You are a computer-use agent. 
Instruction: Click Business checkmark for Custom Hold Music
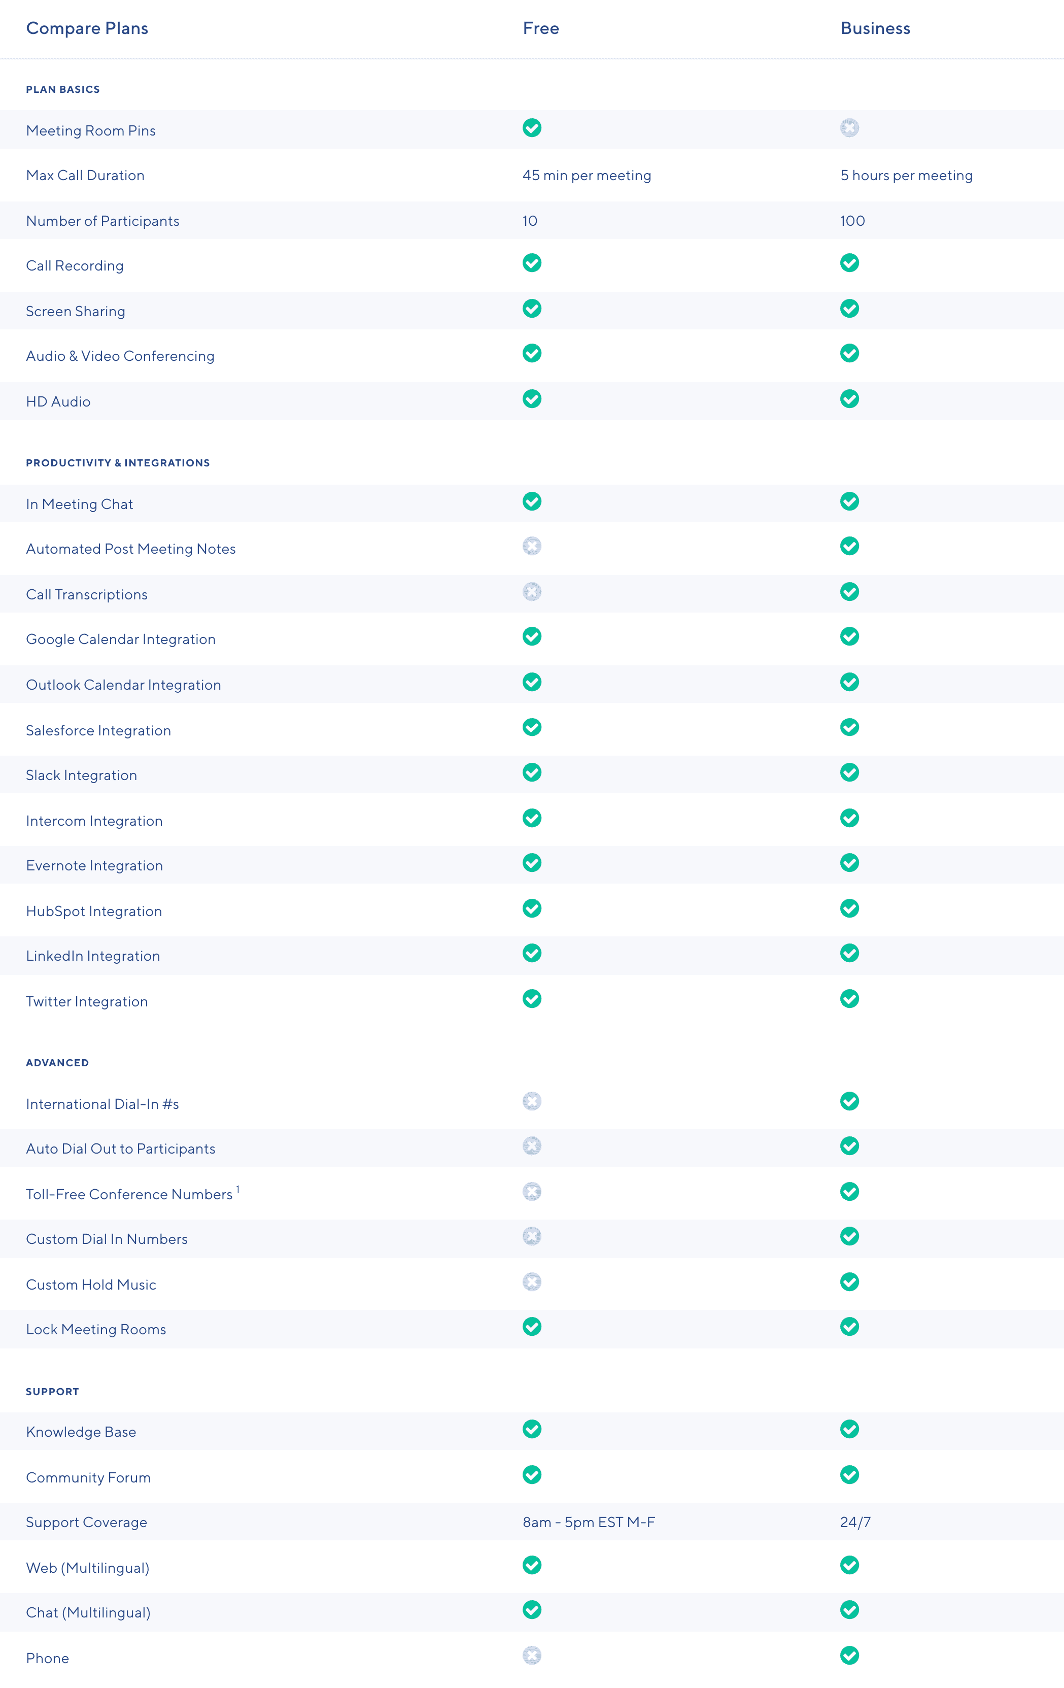pos(849,1282)
